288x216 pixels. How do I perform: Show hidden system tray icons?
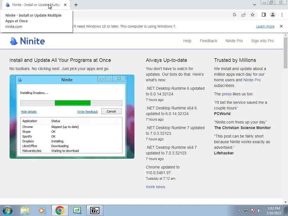click(x=239, y=211)
